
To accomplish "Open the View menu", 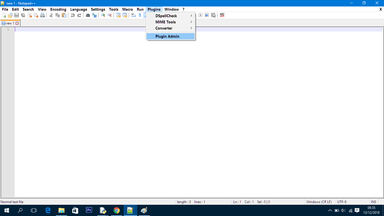I will coord(42,9).
